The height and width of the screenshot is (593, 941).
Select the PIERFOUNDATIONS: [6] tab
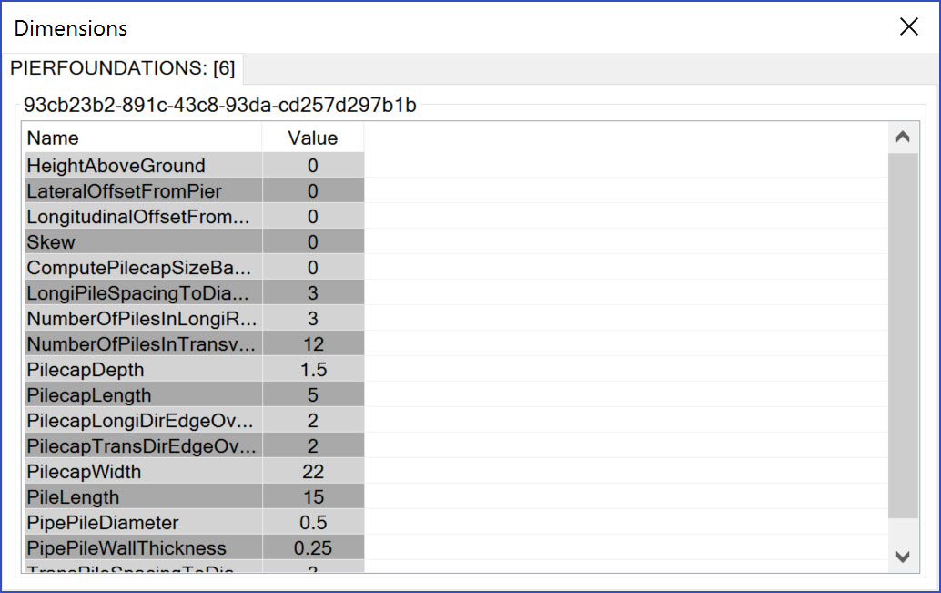pos(123,68)
